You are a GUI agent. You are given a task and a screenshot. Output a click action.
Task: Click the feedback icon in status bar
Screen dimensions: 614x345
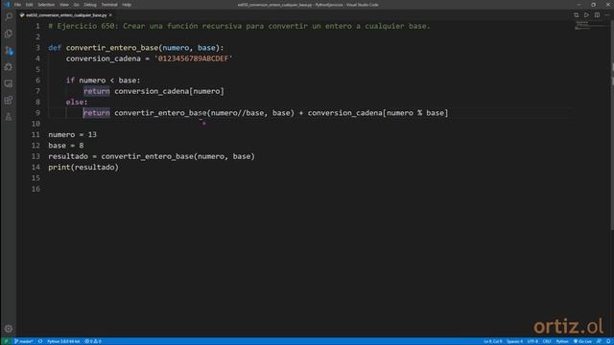pyautogui.click(x=599, y=341)
